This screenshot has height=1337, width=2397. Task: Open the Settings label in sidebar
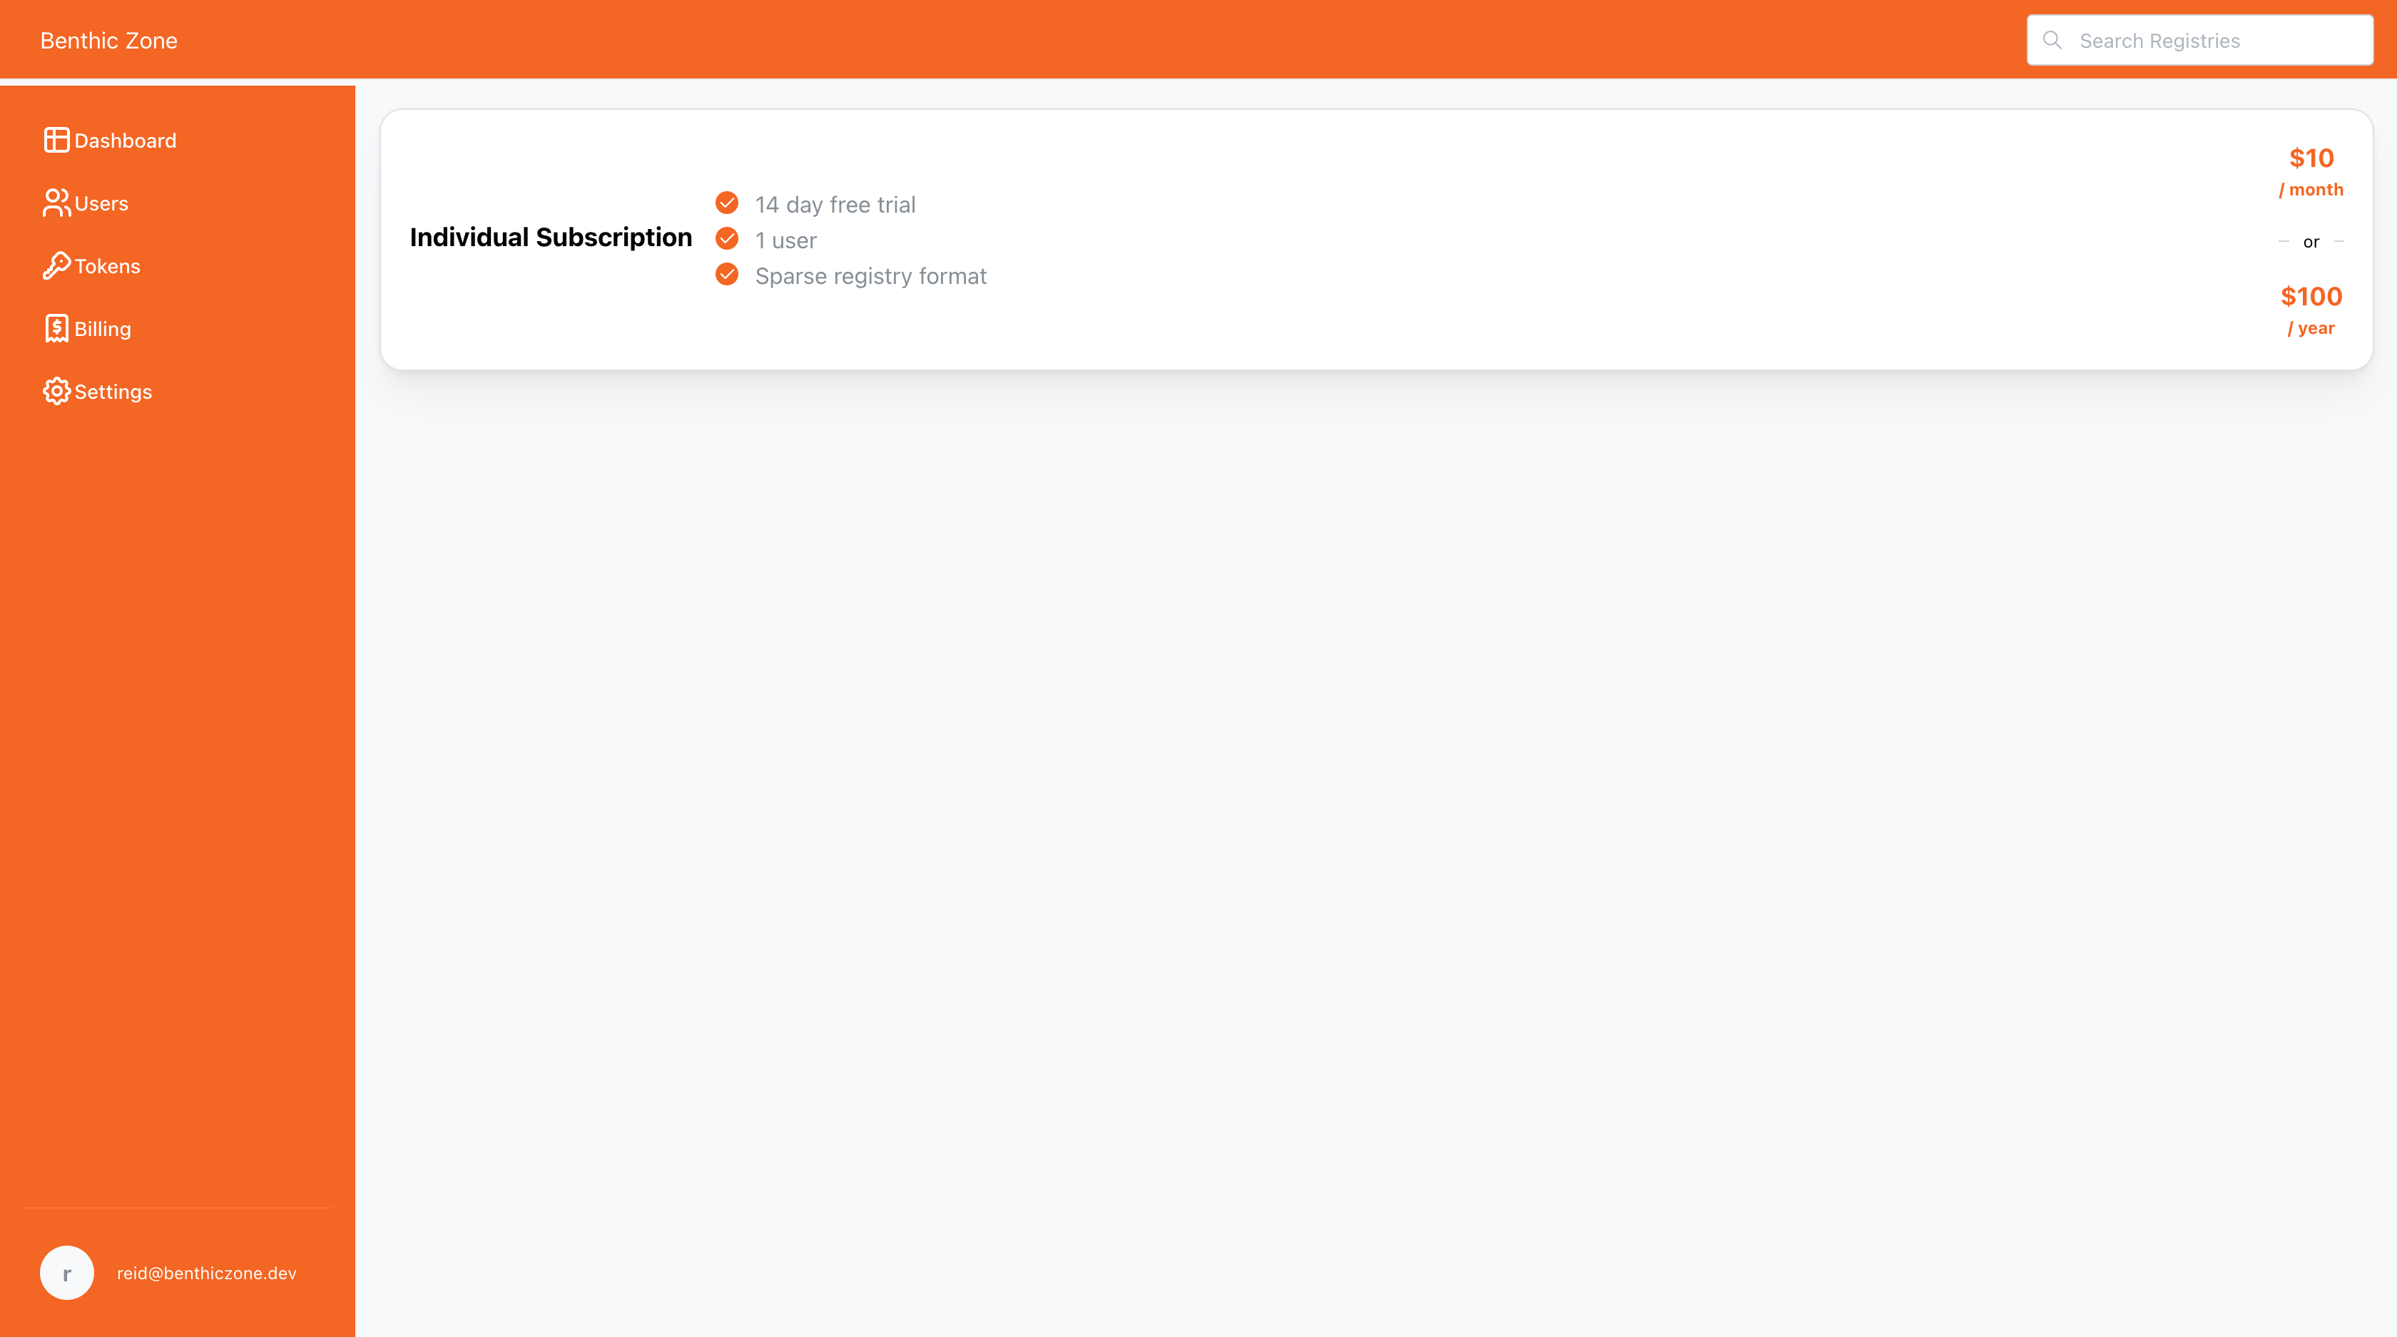(113, 392)
